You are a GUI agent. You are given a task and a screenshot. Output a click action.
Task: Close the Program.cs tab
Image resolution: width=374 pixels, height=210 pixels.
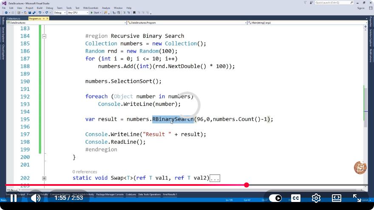tap(47, 19)
